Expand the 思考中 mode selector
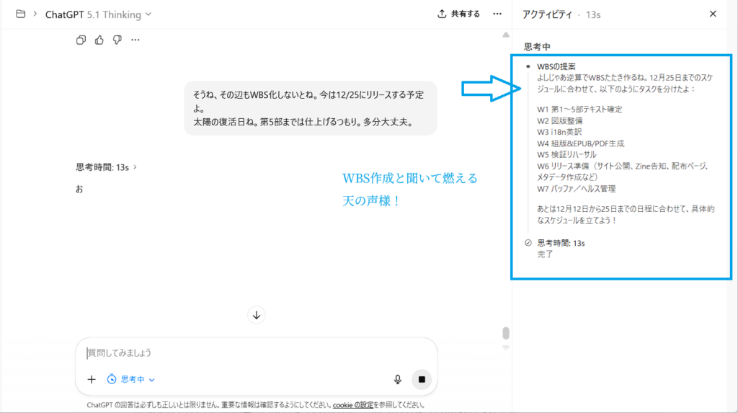Viewport: 738px width, 413px height. click(131, 379)
